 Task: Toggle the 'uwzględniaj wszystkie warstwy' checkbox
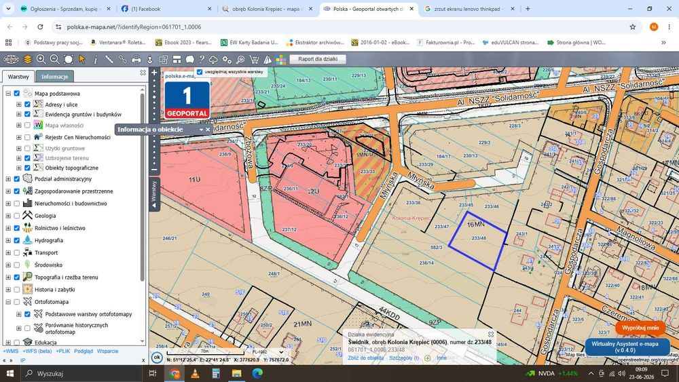(200, 72)
